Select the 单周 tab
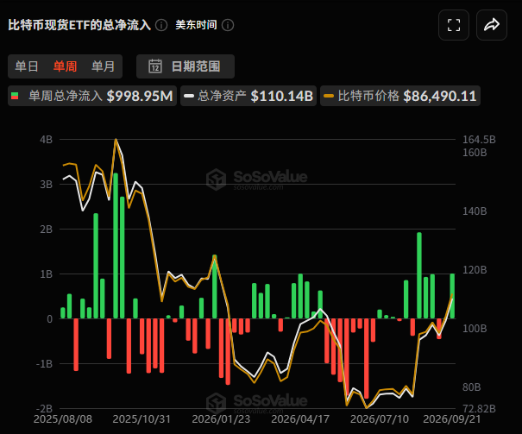This screenshot has width=522, height=434. point(65,66)
